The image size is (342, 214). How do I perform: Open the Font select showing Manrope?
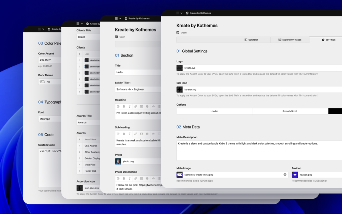[x=50, y=119]
